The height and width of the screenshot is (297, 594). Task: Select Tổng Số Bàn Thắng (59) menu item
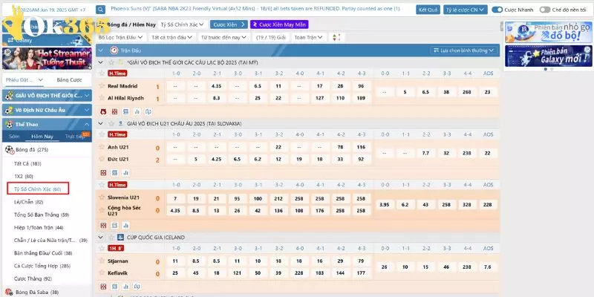[x=42, y=215]
